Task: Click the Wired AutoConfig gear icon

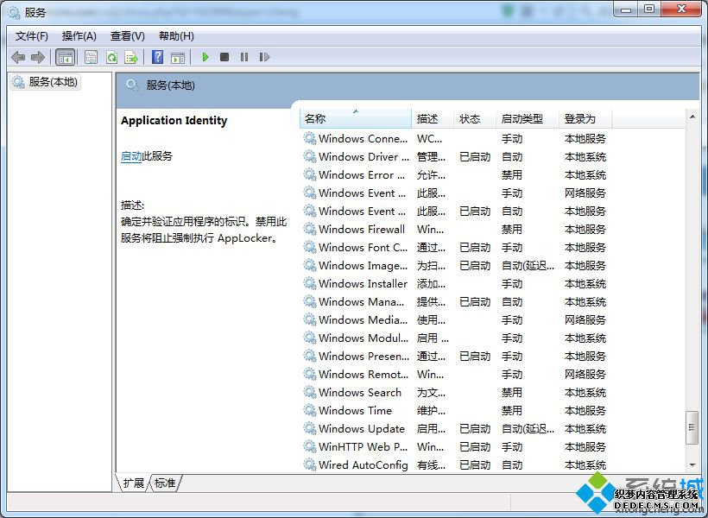Action: (x=310, y=464)
